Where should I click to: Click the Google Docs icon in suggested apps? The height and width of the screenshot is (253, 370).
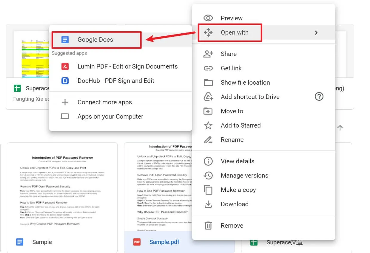pyautogui.click(x=65, y=39)
